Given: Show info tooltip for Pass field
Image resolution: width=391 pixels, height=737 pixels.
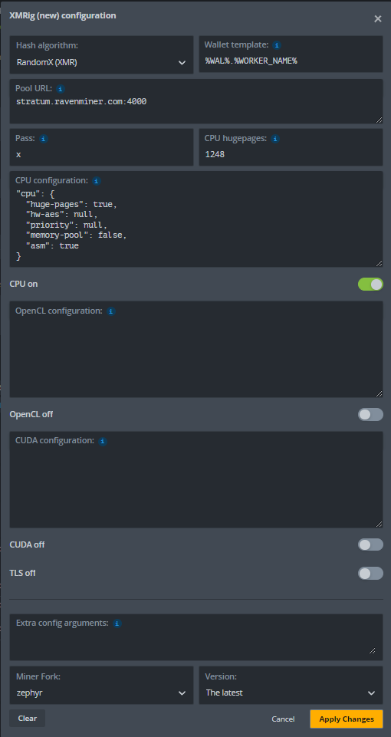Looking at the screenshot, I should (x=43, y=139).
